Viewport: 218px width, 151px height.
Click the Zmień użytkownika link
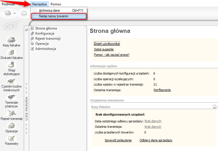click(107, 44)
